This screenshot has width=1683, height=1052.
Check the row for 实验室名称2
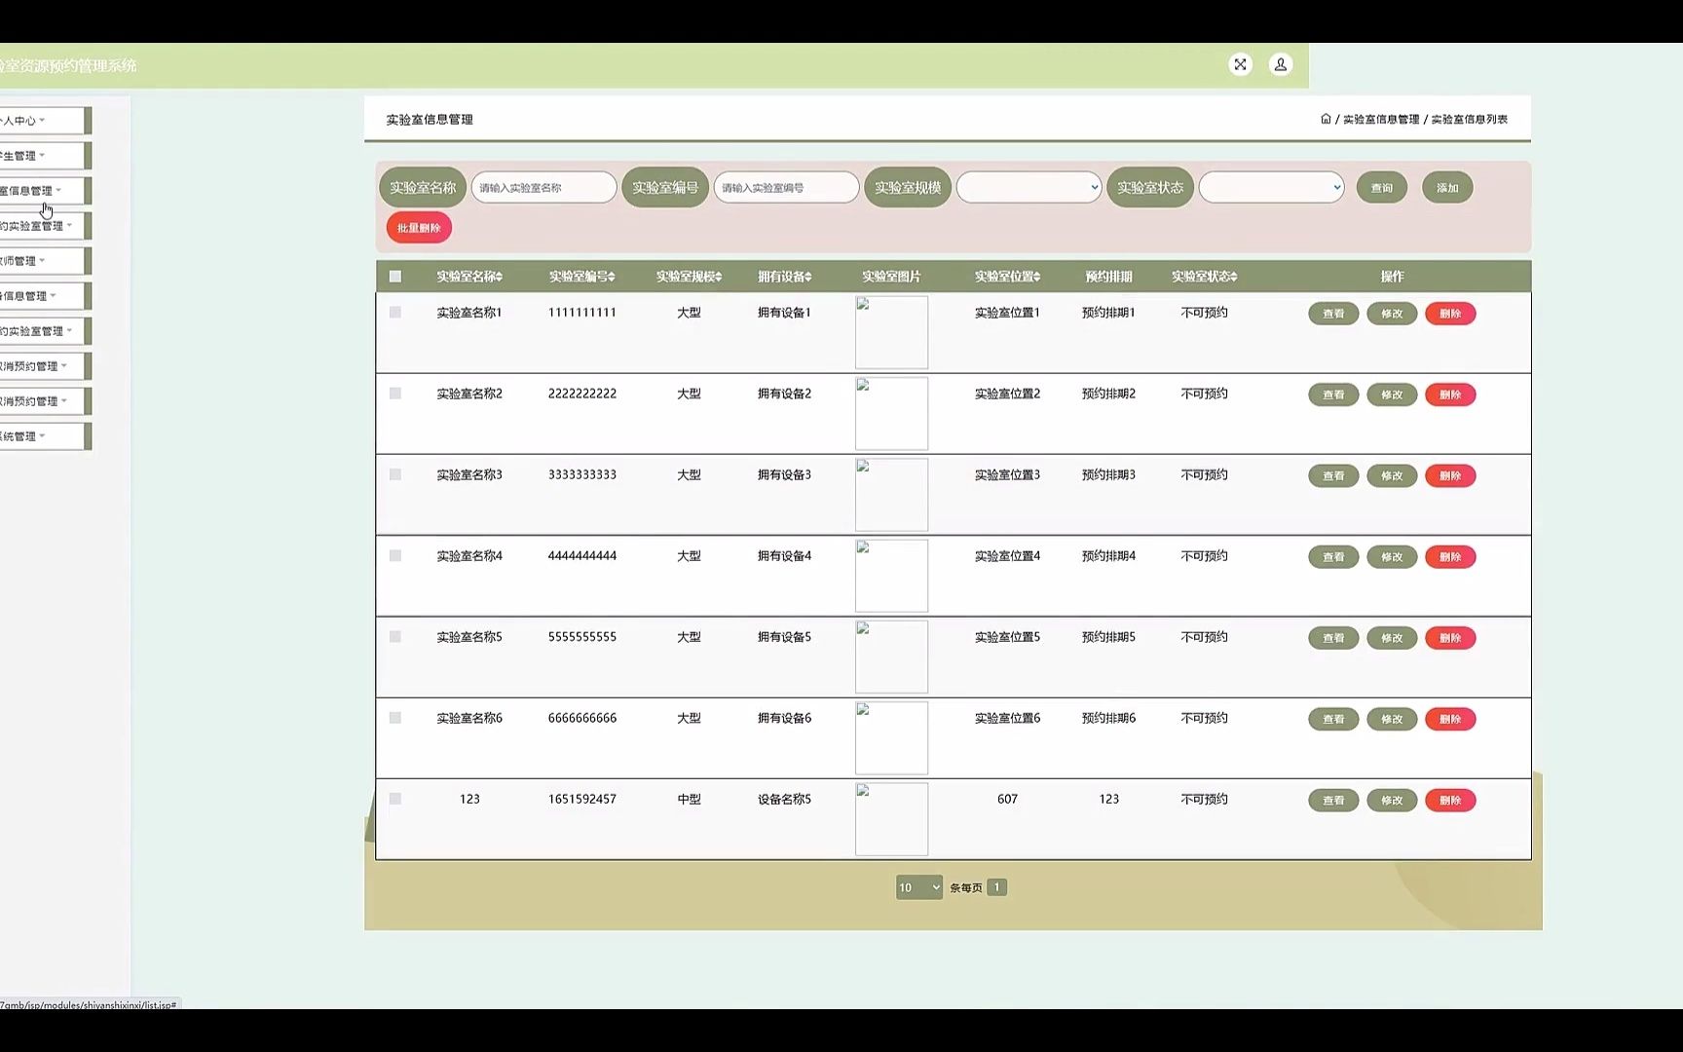pos(395,394)
